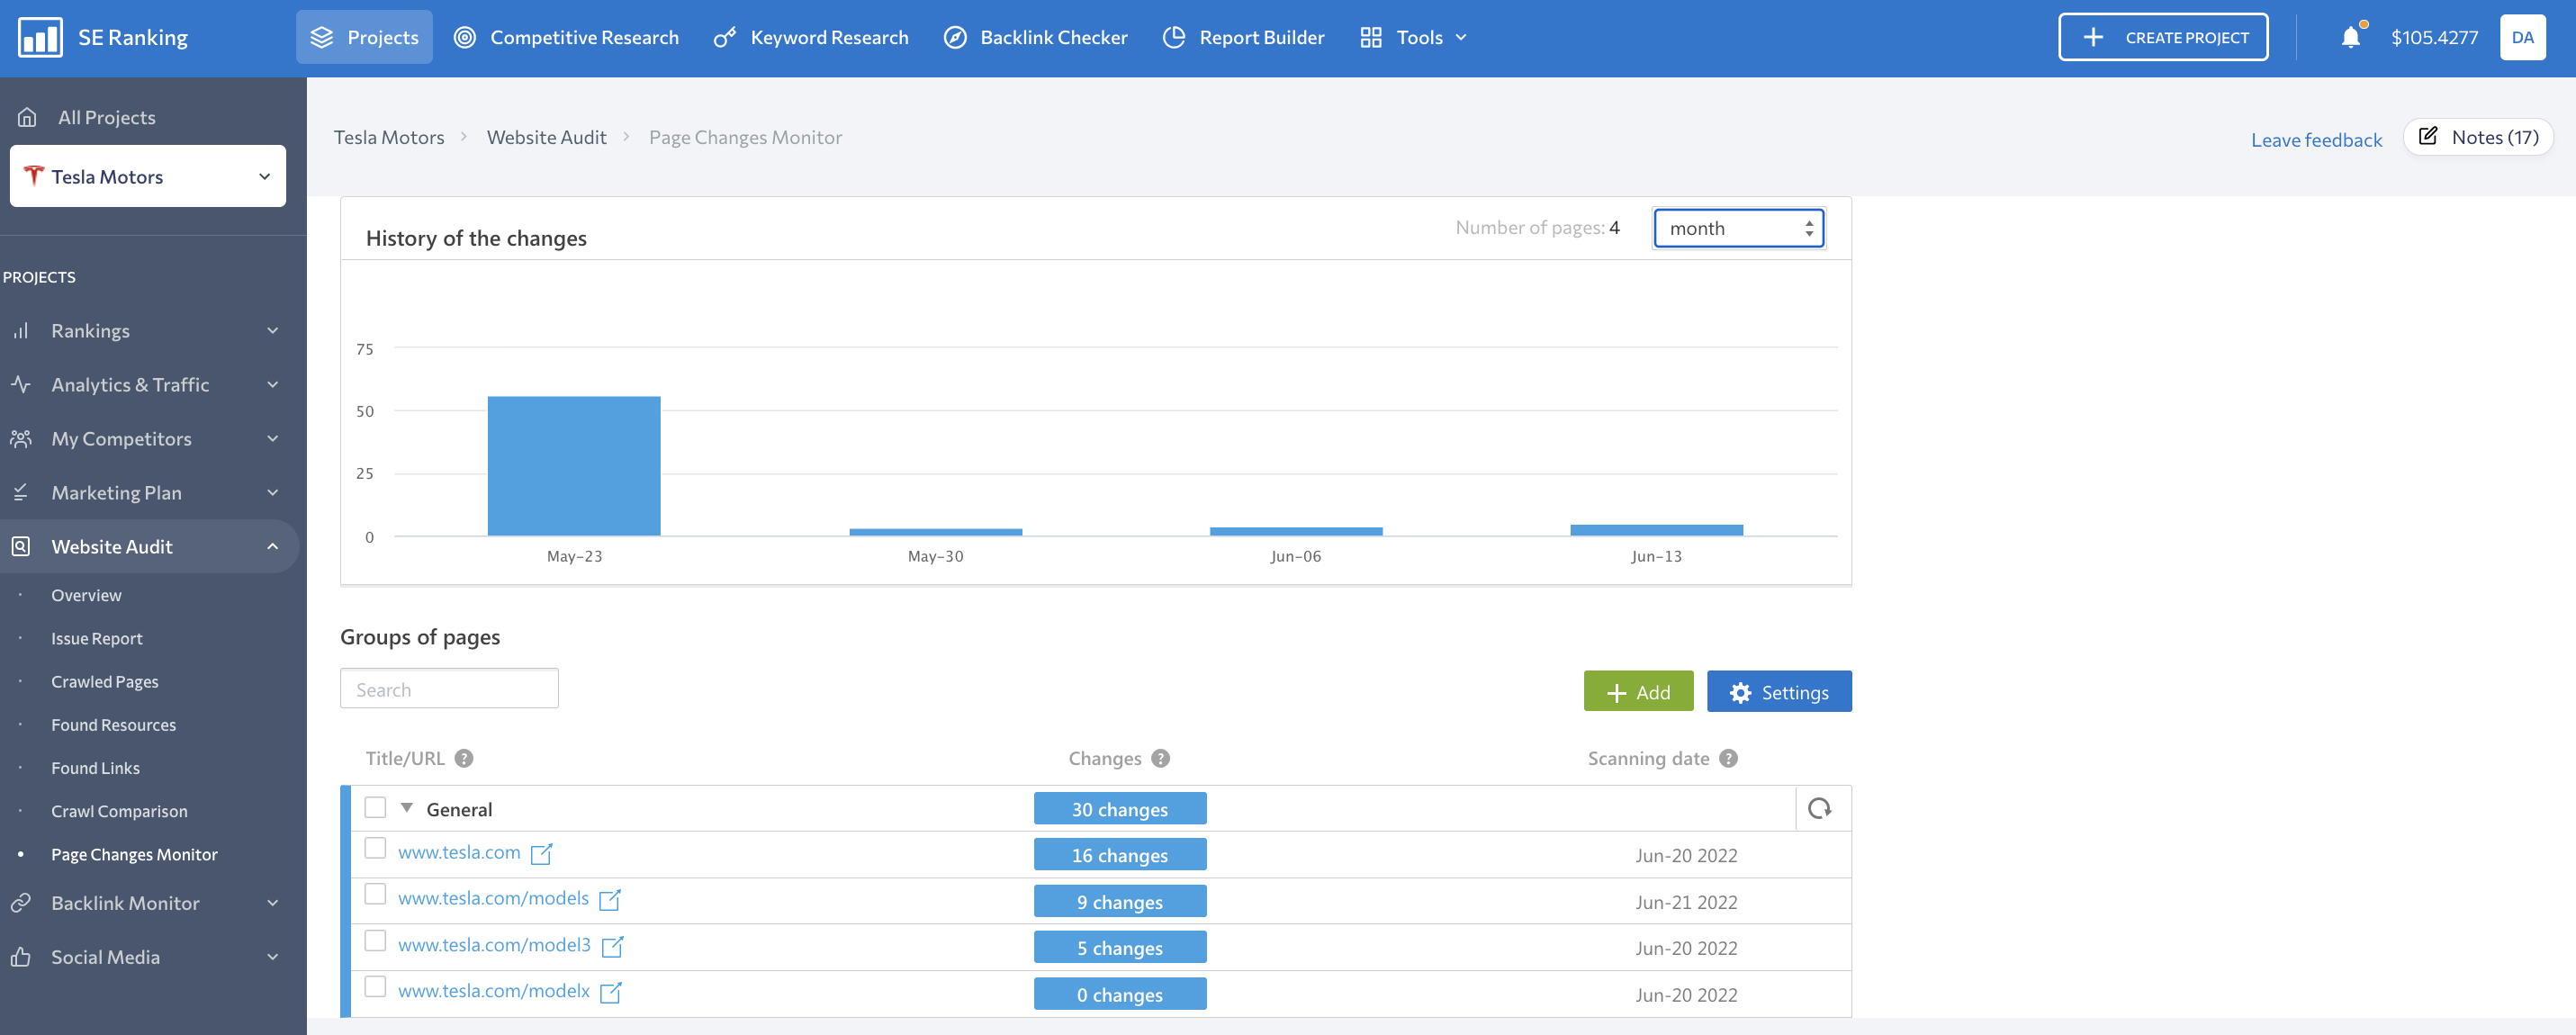Click the 16 changes button

[x=1119, y=855]
